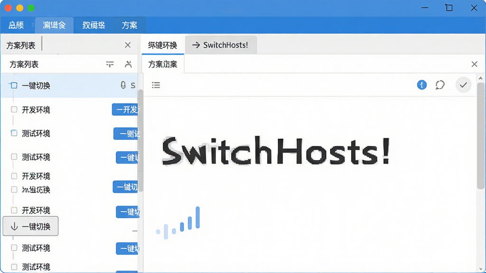Tick checkbox of 开发环境 row lacking blue button
Viewport: 486px width, 273px height.
(14, 176)
